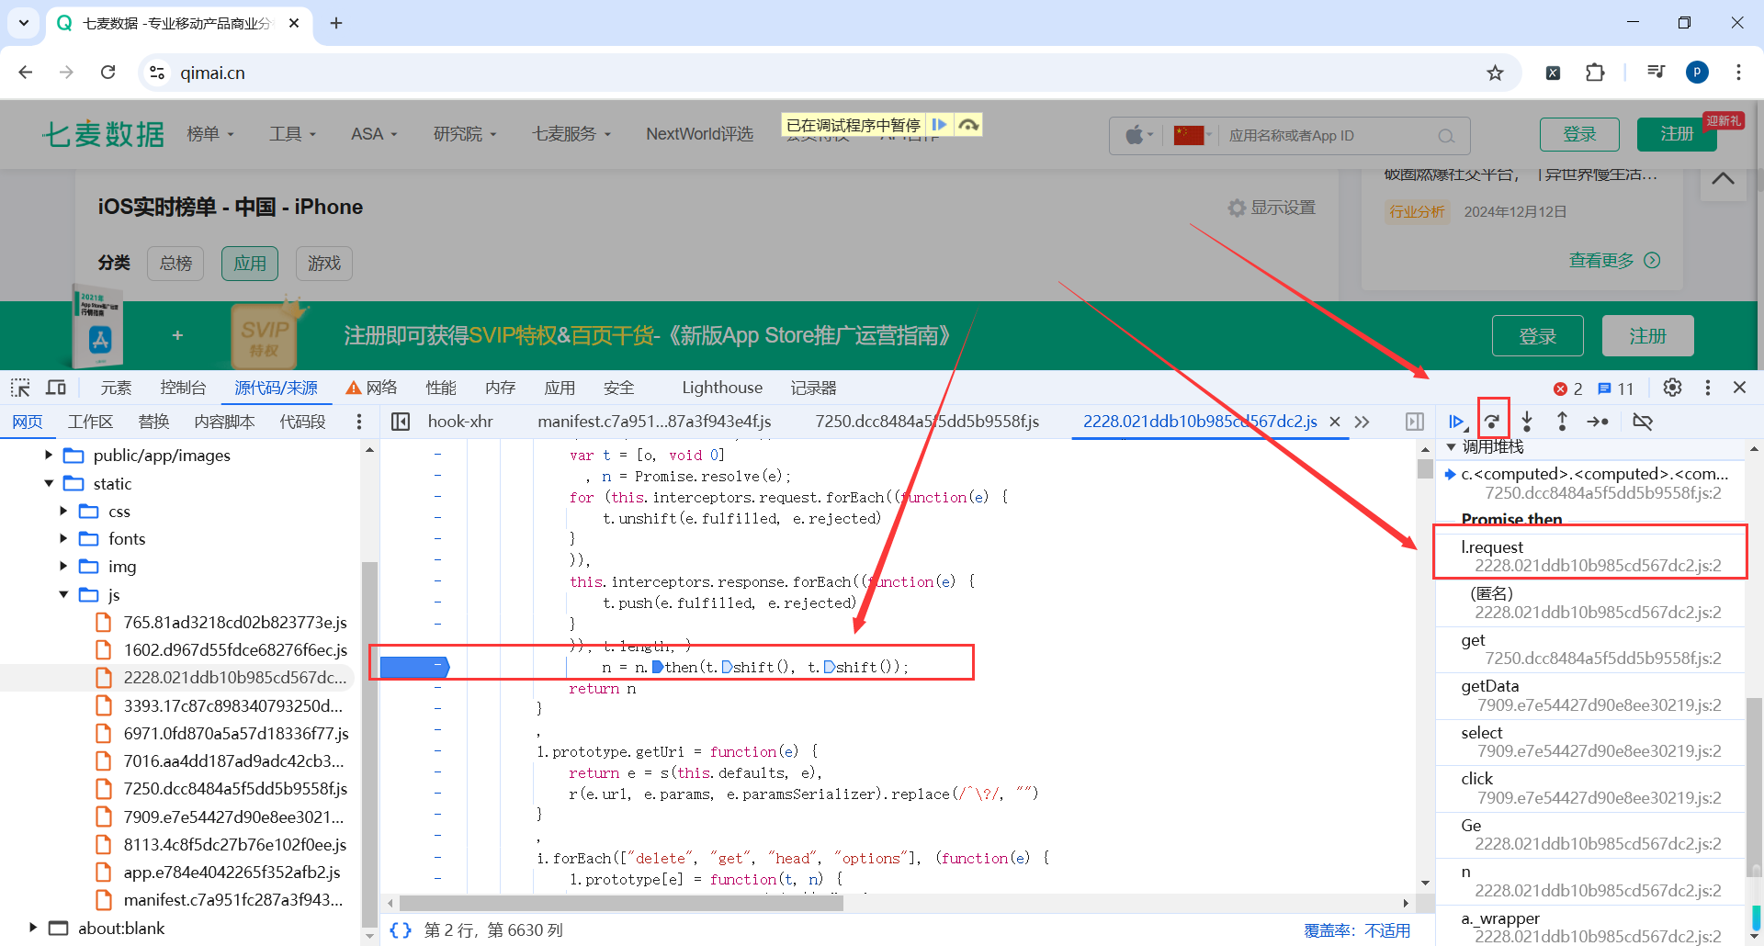
Task: Open Chrome's three-dot menu
Action: click(x=1738, y=73)
